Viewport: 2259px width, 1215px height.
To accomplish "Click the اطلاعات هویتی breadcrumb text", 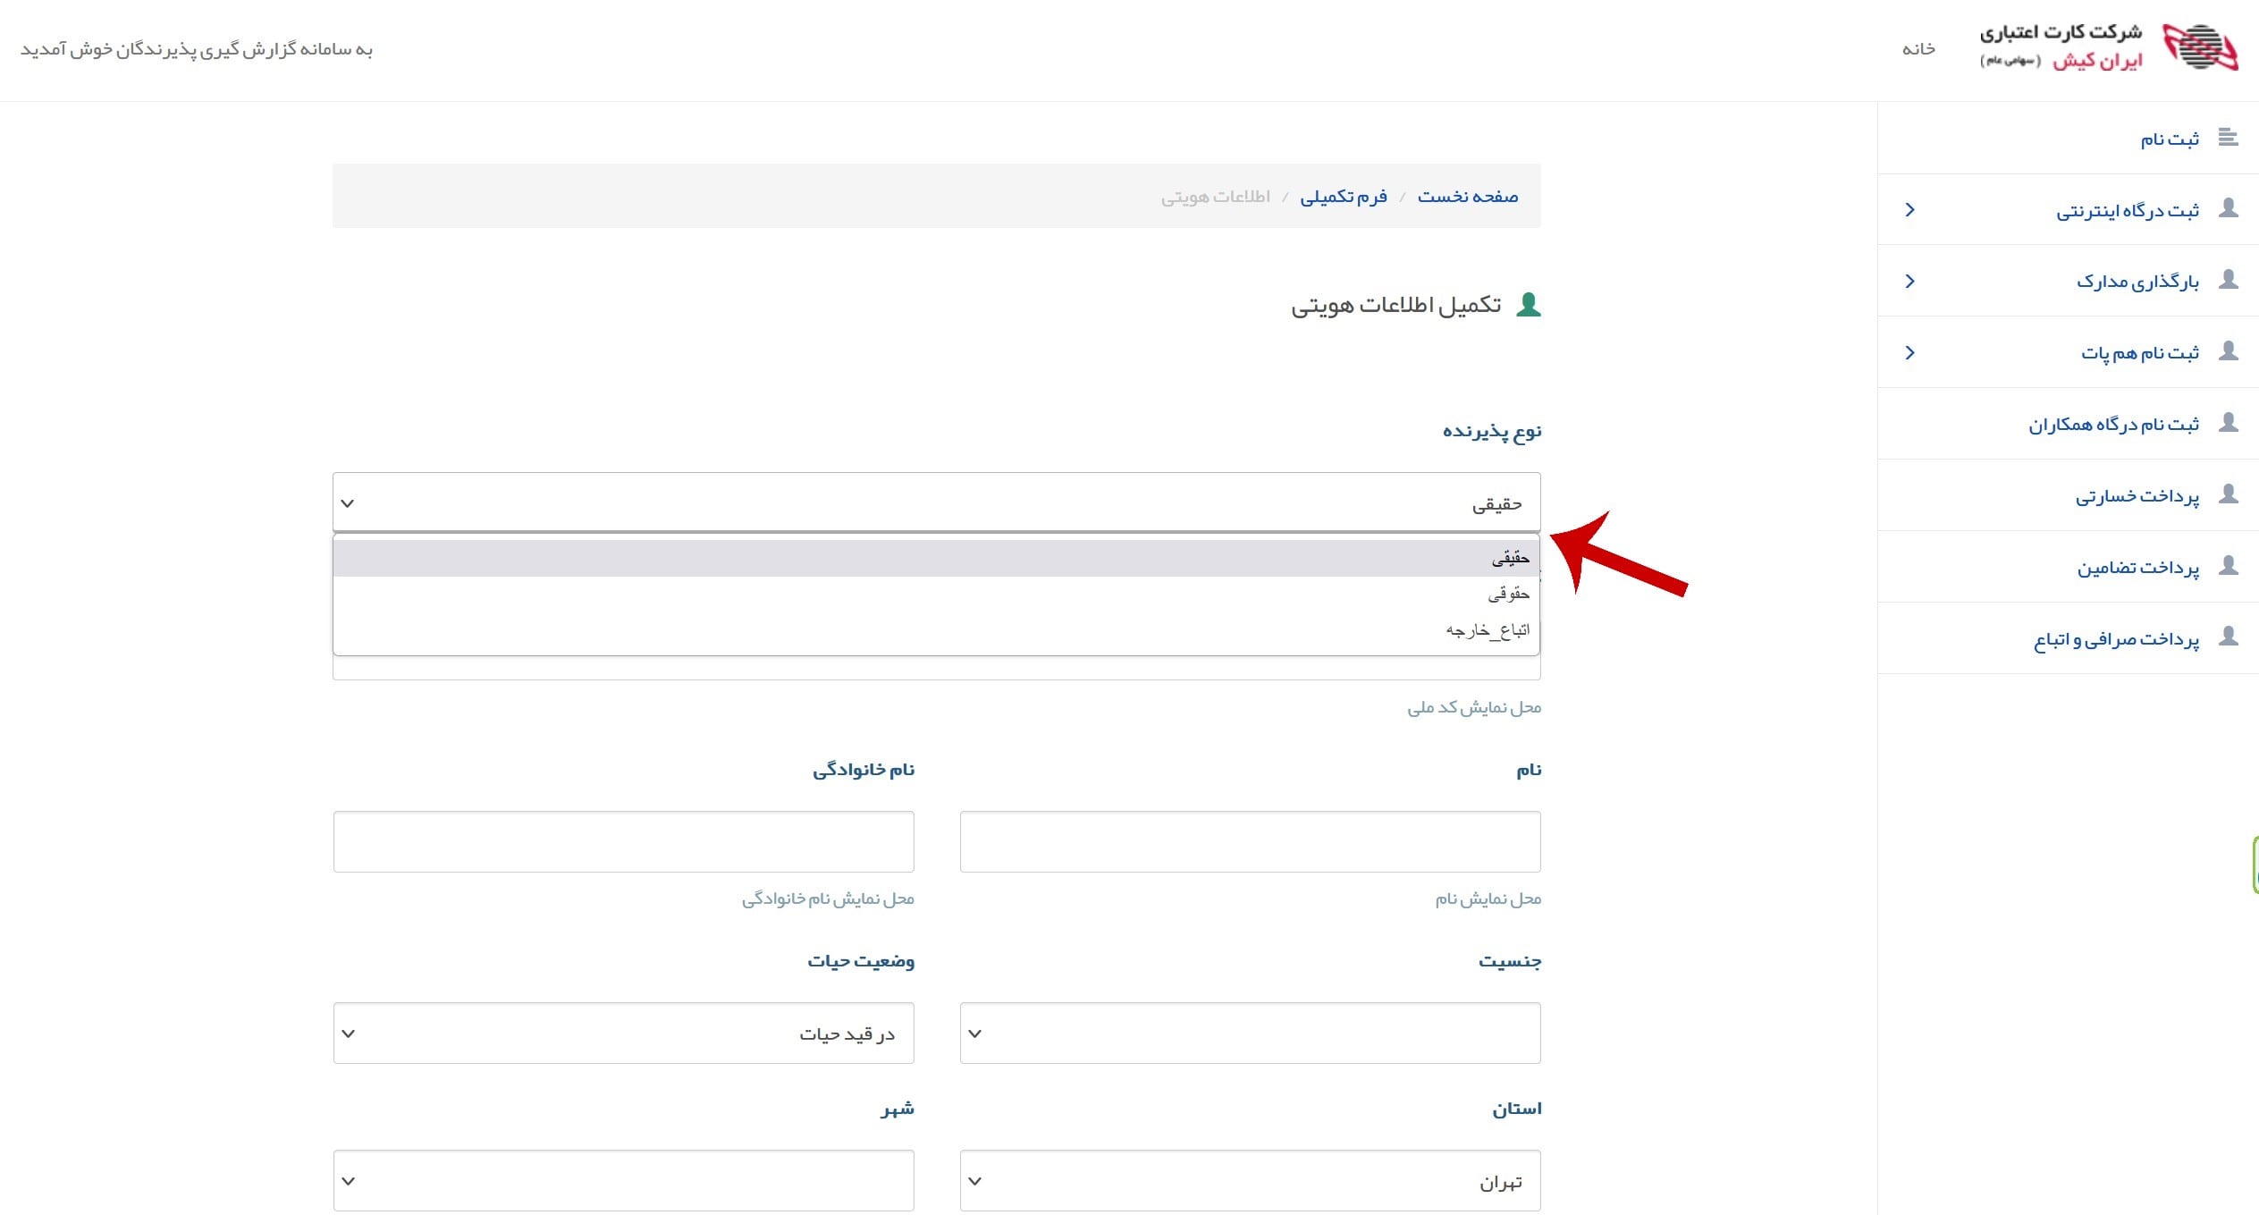I will (x=1216, y=197).
